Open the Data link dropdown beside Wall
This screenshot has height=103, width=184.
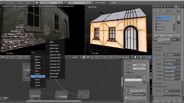pos(176,39)
